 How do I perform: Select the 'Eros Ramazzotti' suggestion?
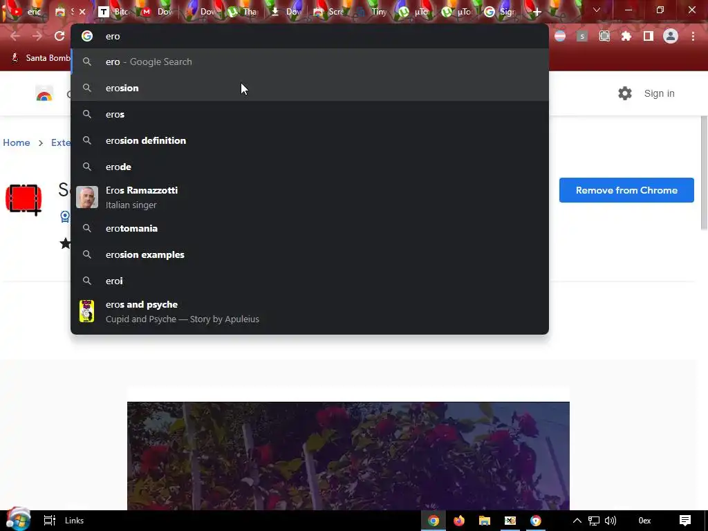[310, 197]
